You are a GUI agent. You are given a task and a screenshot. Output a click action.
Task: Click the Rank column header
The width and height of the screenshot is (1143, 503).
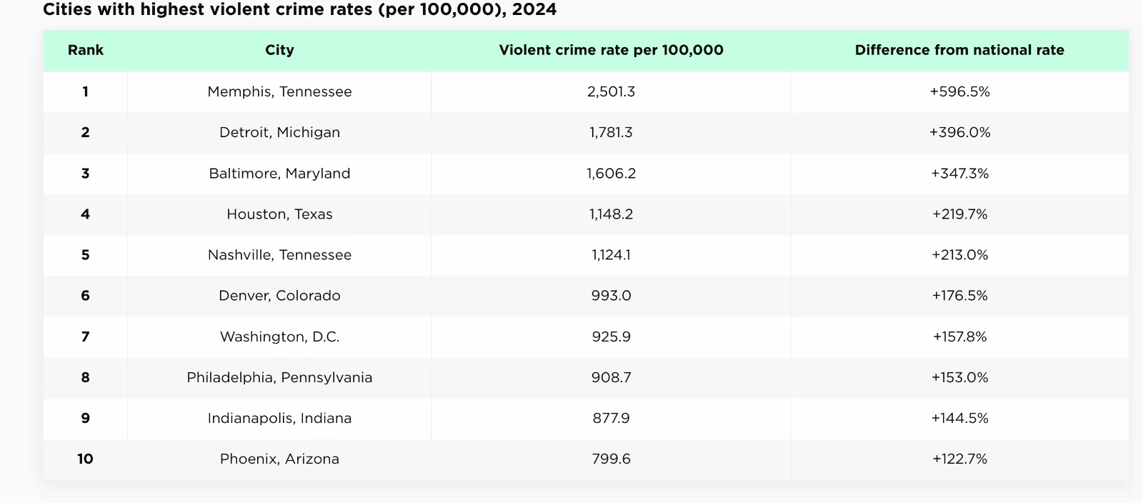[x=86, y=50]
